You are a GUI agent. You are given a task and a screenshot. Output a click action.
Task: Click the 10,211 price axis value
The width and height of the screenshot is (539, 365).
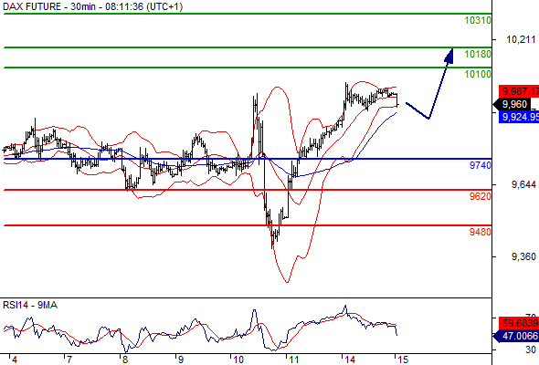point(521,39)
